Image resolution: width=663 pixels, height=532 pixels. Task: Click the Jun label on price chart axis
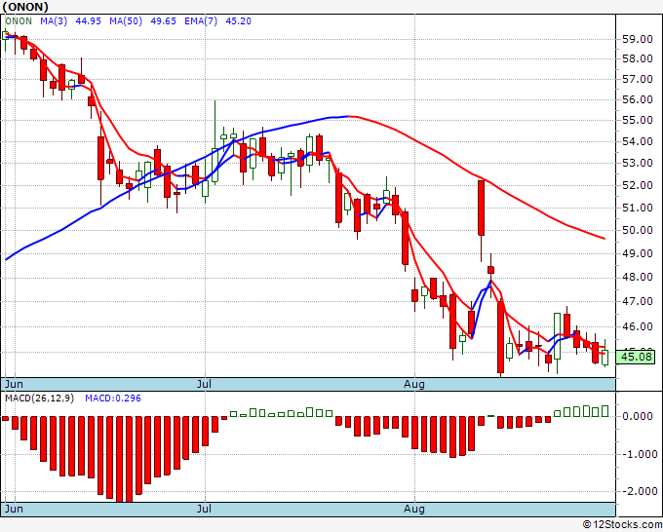pyautogui.click(x=14, y=384)
